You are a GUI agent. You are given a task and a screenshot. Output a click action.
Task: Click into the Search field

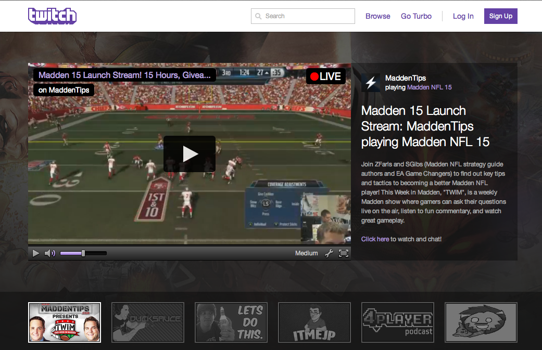click(x=303, y=16)
